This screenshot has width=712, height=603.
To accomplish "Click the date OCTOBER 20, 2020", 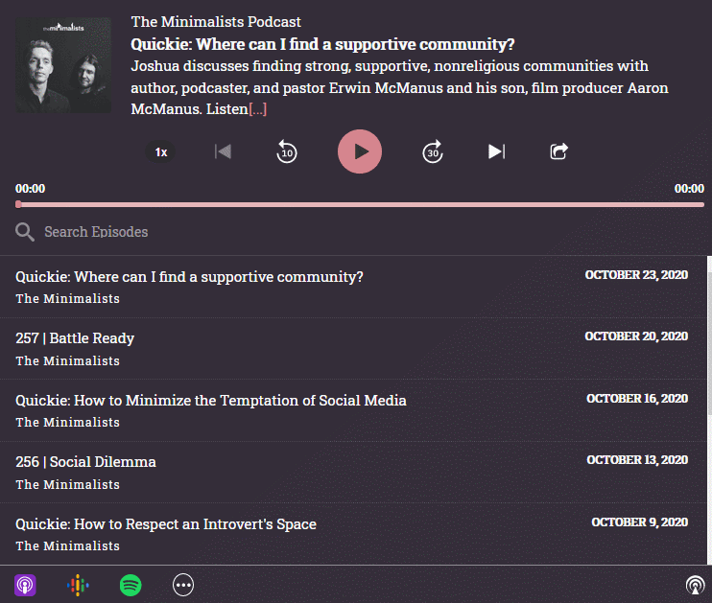I will (636, 336).
